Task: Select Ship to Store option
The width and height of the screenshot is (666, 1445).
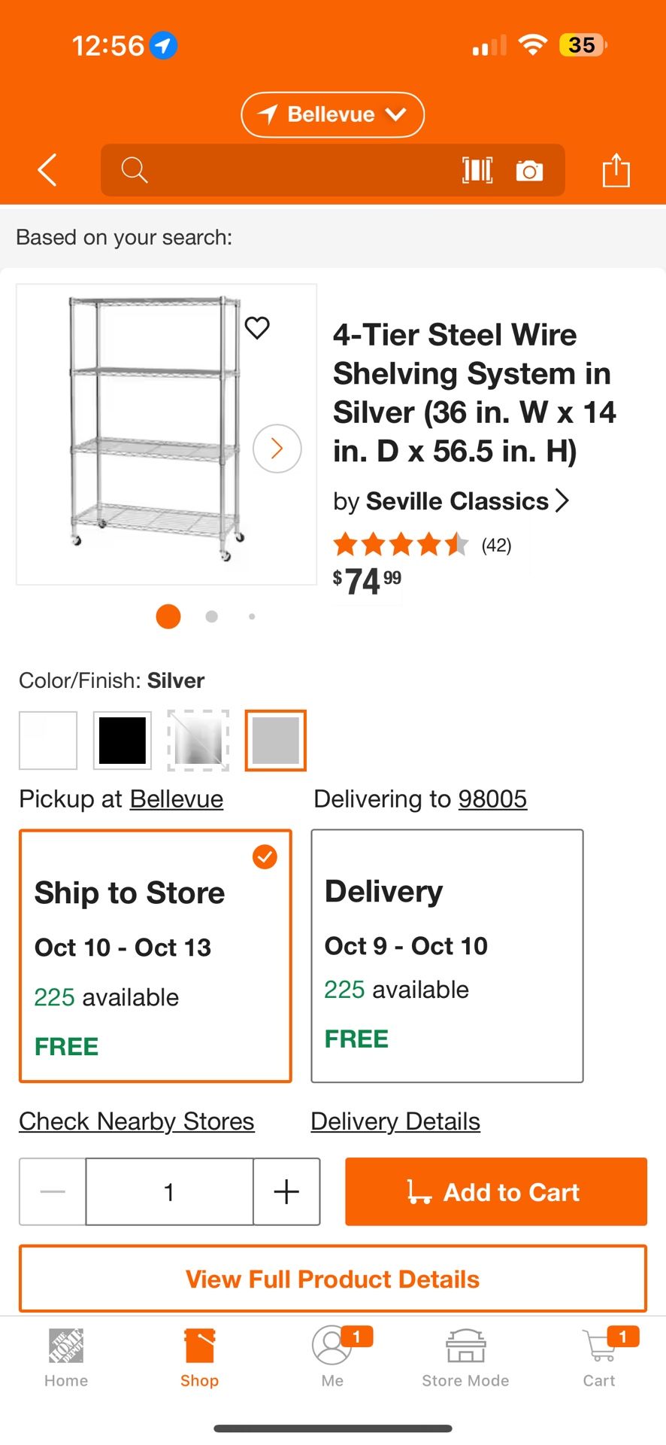Action: pyautogui.click(x=156, y=956)
